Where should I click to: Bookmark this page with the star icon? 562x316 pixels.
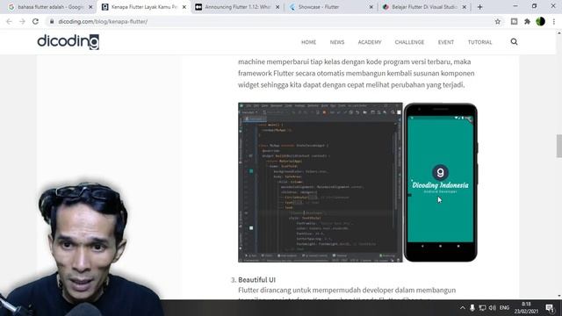pos(498,21)
